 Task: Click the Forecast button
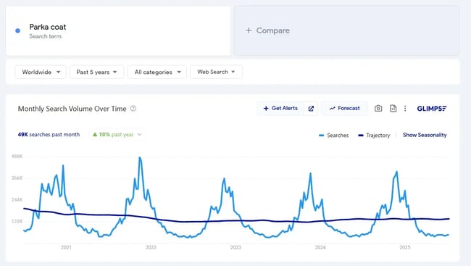[344, 108]
